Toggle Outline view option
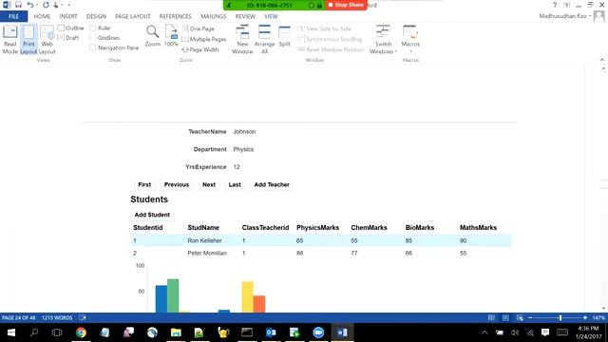Image resolution: width=608 pixels, height=342 pixels. tap(70, 28)
